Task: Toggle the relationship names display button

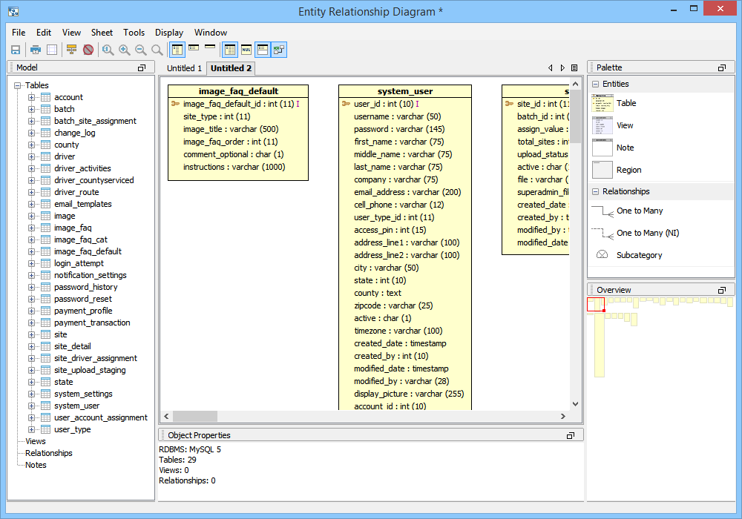Action: tap(278, 50)
